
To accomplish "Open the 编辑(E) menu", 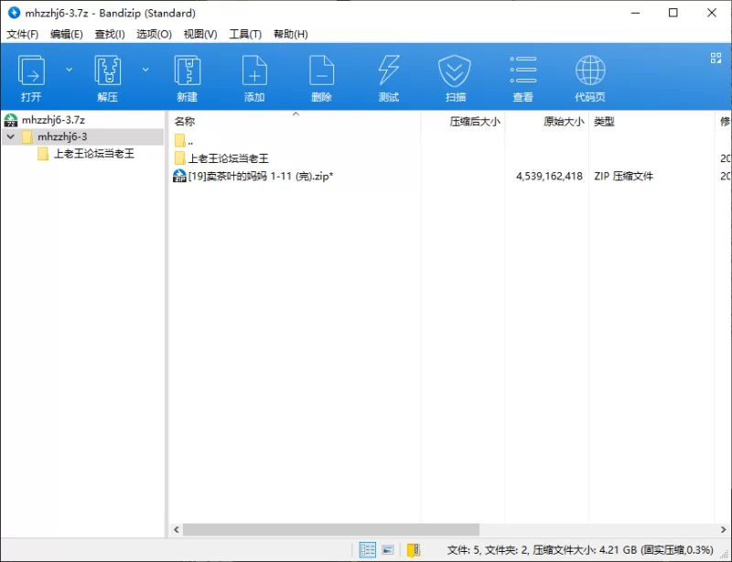I will (x=66, y=34).
